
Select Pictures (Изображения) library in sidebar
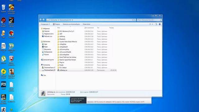(x=48, y=52)
